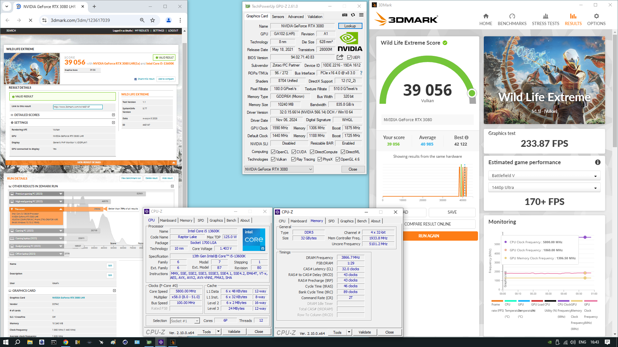Toggle Ray Tracing checkbox in GPU-Z

(293, 159)
